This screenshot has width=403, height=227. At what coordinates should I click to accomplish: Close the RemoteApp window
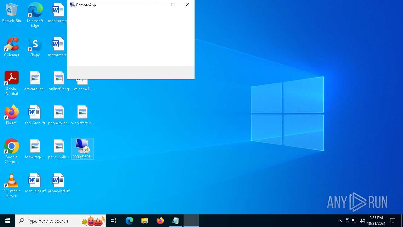(x=187, y=5)
